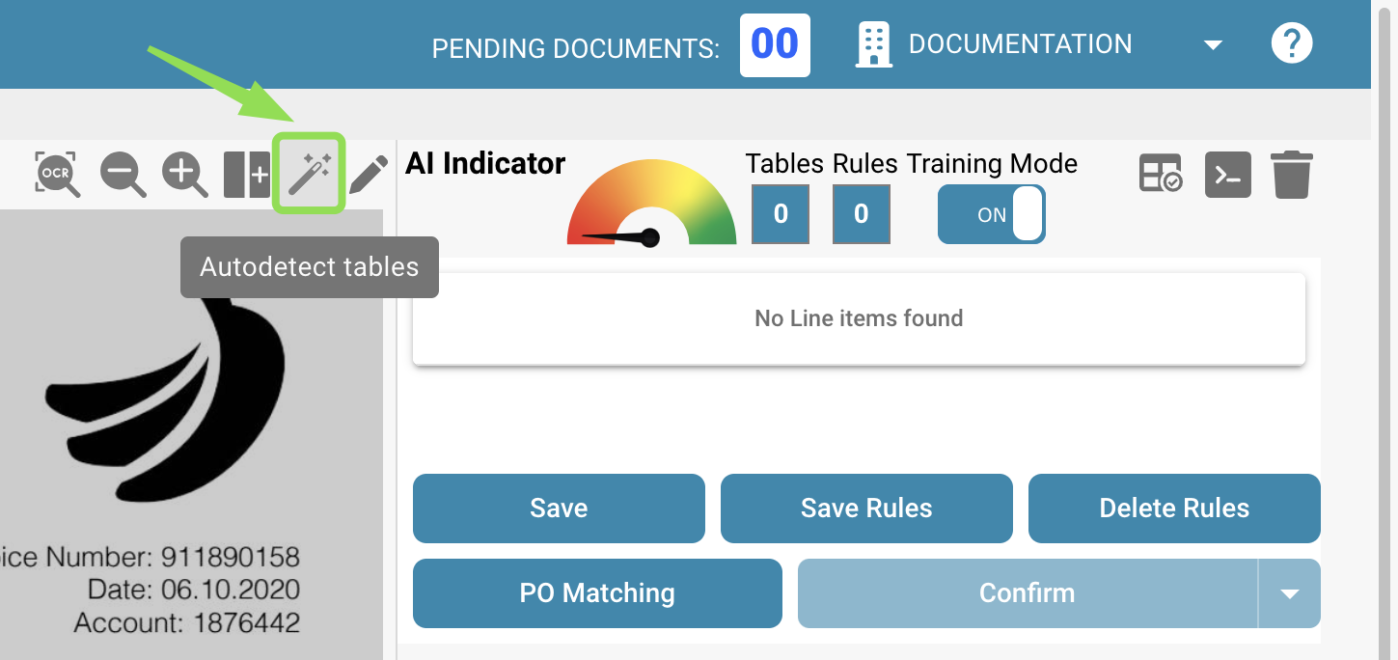Open the help question mark icon

click(1292, 43)
